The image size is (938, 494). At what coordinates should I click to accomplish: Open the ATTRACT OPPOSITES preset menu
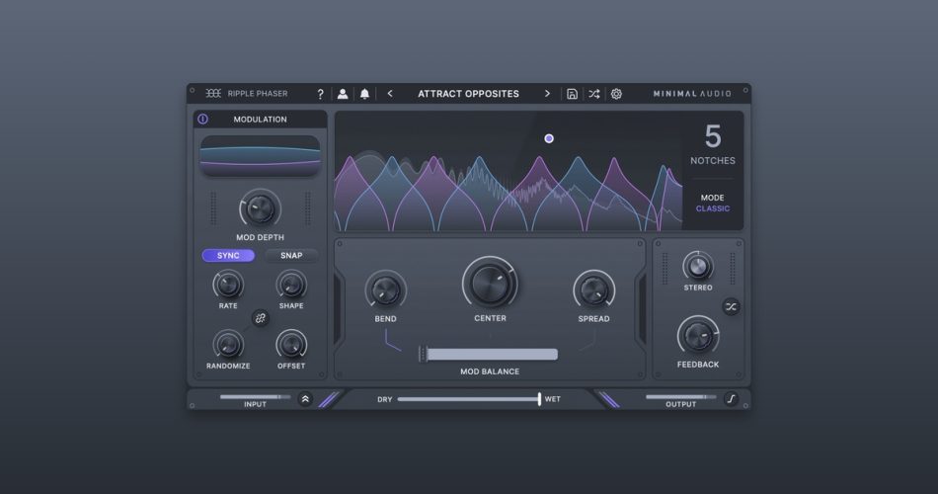[x=468, y=94]
